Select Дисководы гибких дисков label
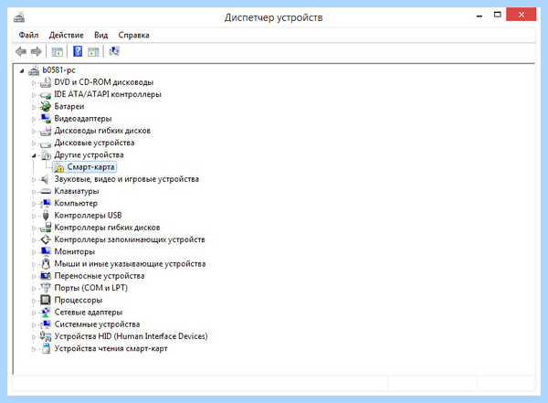The height and width of the screenshot is (403, 548). (102, 131)
